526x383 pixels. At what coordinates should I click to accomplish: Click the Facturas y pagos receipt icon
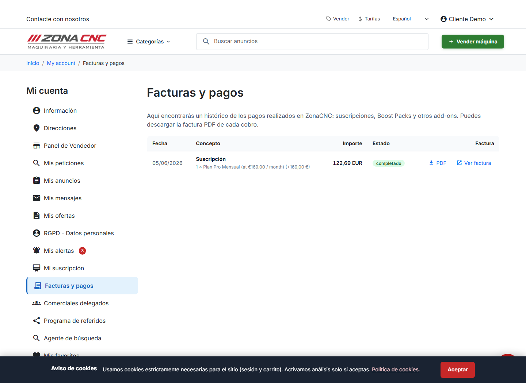(x=38, y=286)
